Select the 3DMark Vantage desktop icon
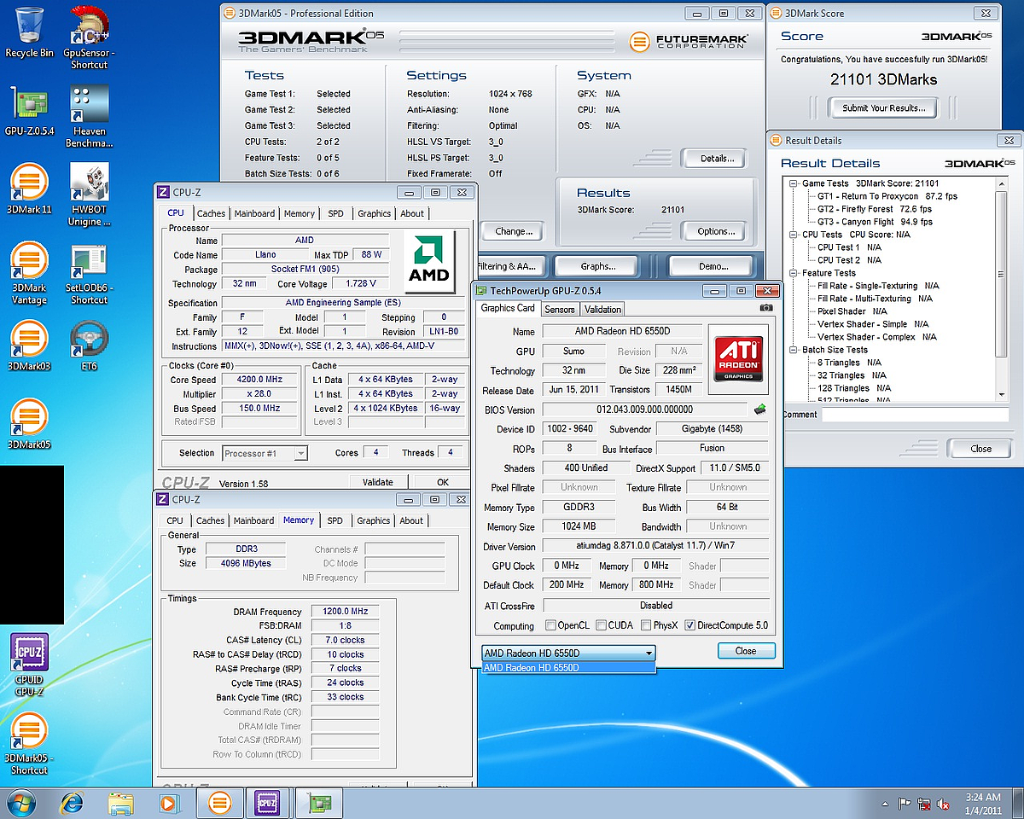The width and height of the screenshot is (1024, 819). pyautogui.click(x=29, y=274)
